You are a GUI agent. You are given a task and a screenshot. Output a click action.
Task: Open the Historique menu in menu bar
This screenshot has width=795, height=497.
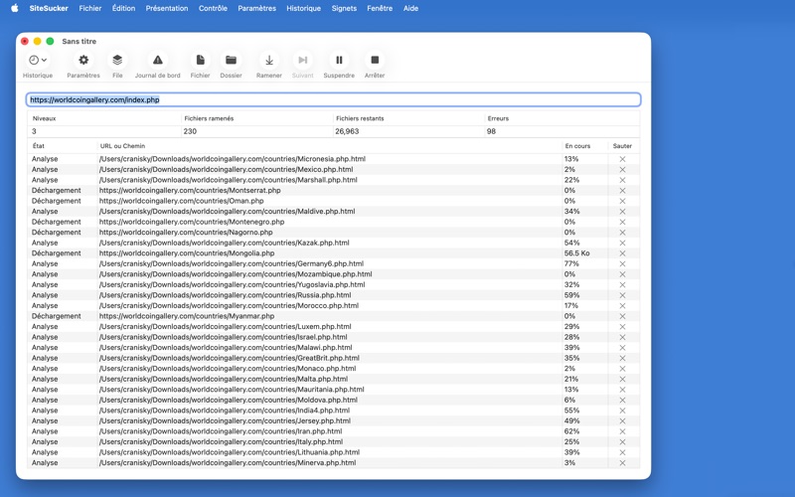coord(304,8)
